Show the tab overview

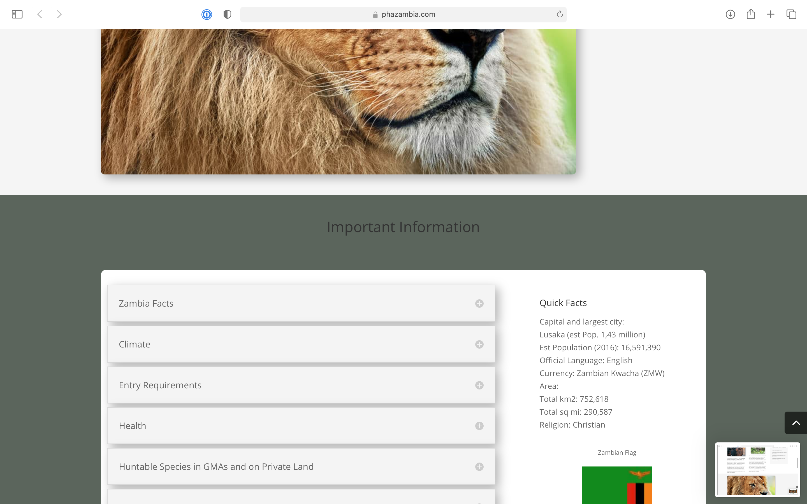791,14
